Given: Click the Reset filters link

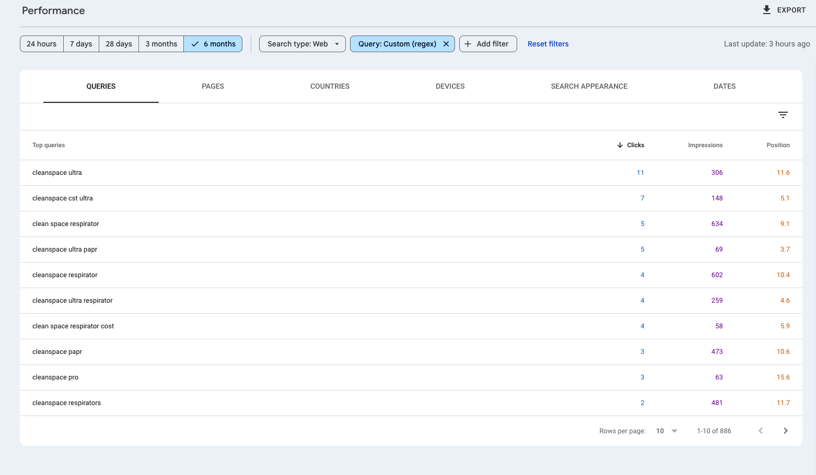Looking at the screenshot, I should [x=548, y=44].
